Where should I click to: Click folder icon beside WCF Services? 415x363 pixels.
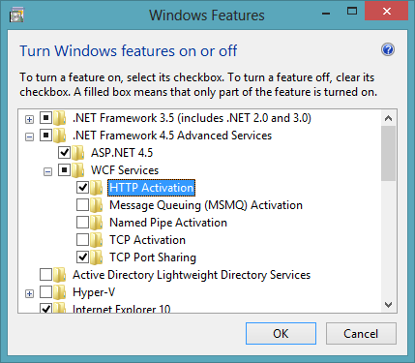tap(77, 170)
